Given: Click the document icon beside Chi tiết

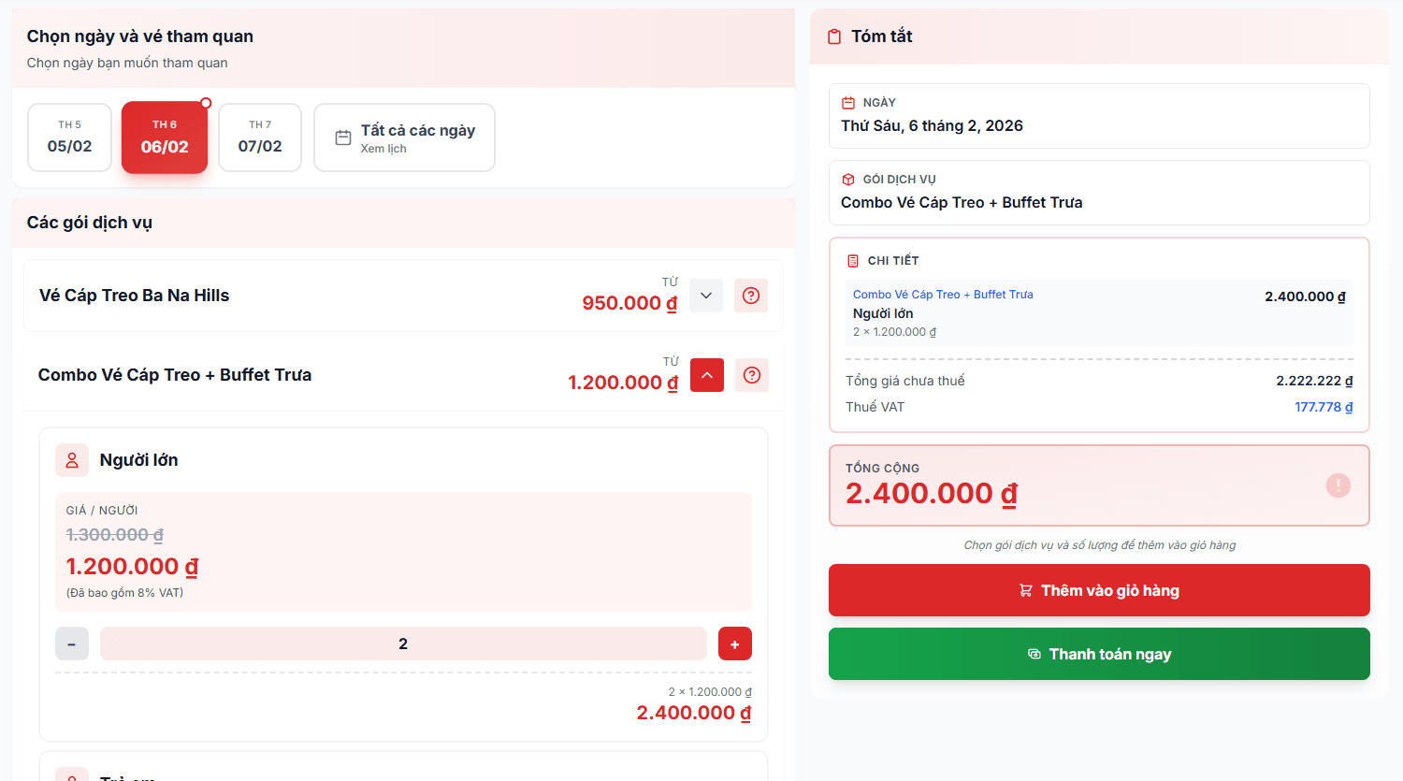Looking at the screenshot, I should coord(852,261).
